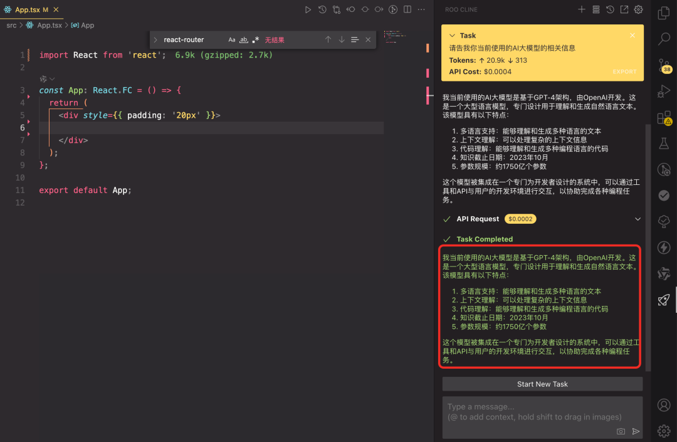Screen dimensions: 677x442
Task: Enable whole word matching in search
Action: click(244, 39)
